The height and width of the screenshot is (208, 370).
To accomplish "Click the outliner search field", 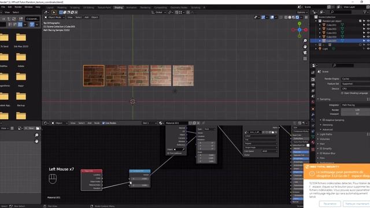I will coord(342,12).
